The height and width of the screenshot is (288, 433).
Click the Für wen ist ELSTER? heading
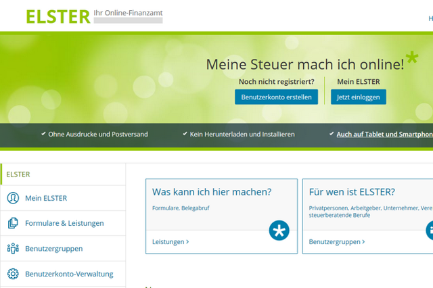pyautogui.click(x=352, y=192)
